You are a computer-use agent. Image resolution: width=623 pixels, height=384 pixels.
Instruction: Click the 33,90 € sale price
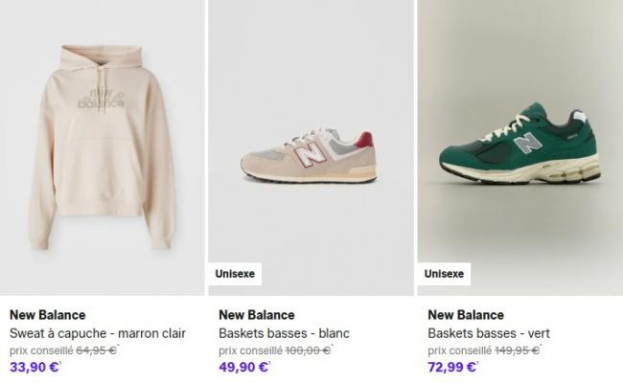(35, 367)
